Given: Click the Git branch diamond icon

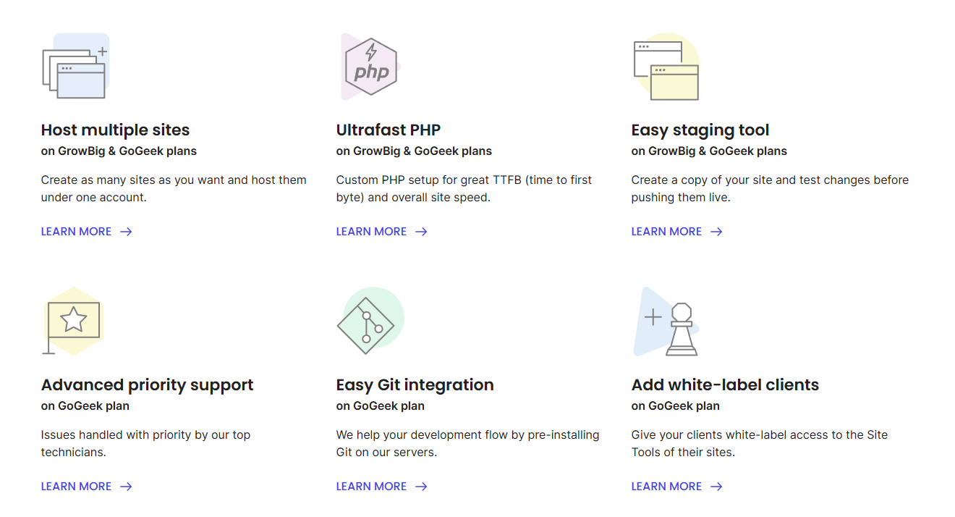Looking at the screenshot, I should click(367, 325).
